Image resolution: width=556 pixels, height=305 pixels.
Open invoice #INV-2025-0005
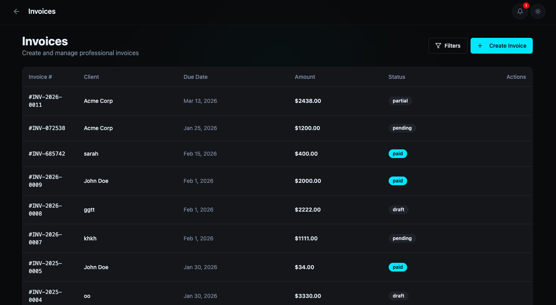45,267
